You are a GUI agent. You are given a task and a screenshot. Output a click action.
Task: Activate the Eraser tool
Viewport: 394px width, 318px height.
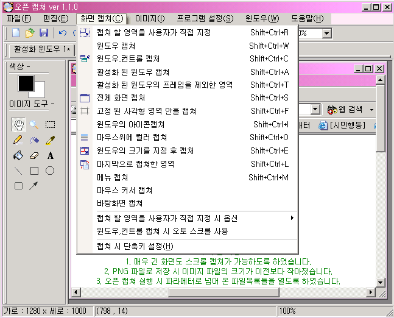tap(34, 155)
